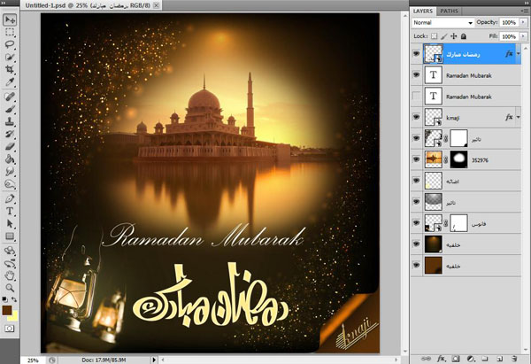The height and width of the screenshot is (364, 531).
Task: Click the add layer style fx button
Action: 440,357
